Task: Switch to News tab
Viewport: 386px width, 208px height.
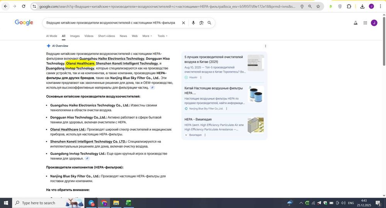Action: 124,36
